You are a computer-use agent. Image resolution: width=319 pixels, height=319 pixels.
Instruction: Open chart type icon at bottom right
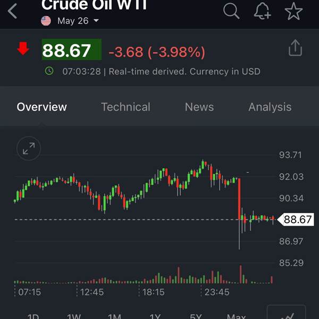[x=286, y=314]
